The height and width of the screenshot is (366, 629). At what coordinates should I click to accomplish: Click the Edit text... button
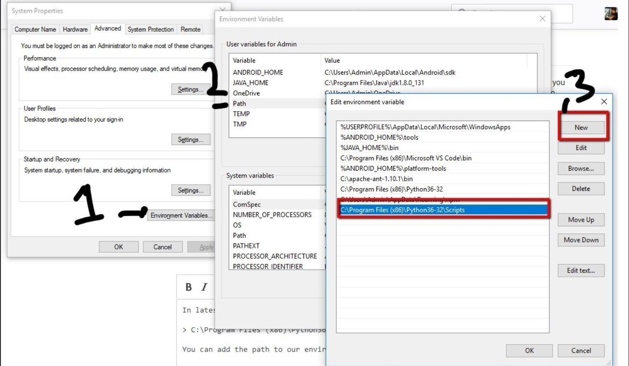(581, 271)
